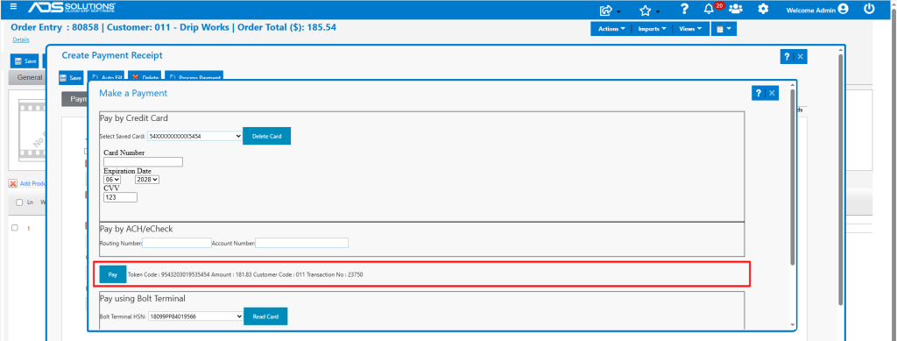Viewport: 897px width, 341px height.
Task: Open the expiration month dropdown showing 06
Action: (112, 179)
